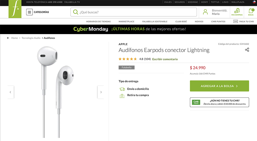Click the share product icon
This screenshot has height=141, width=257.
(x=247, y=50)
